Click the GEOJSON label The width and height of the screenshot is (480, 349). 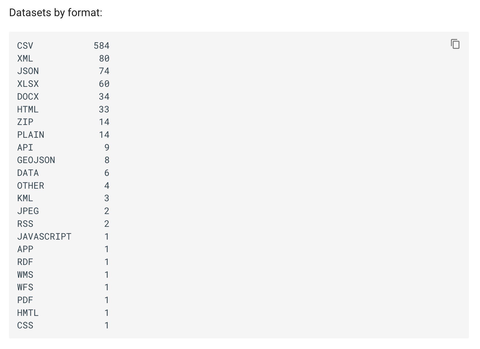pos(36,160)
